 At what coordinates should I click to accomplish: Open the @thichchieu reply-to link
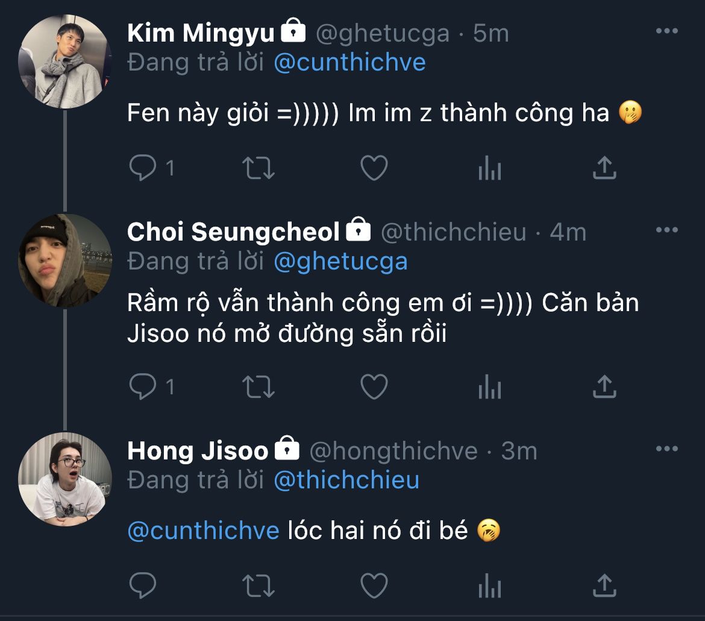pyautogui.click(x=346, y=481)
